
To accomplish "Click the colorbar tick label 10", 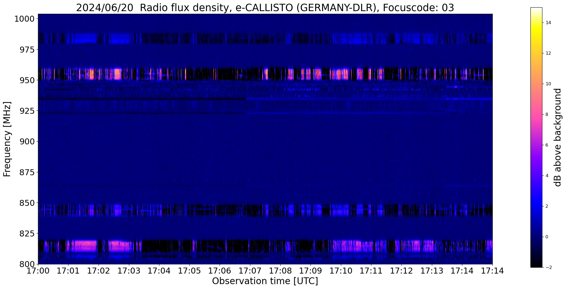I will pyautogui.click(x=548, y=84).
